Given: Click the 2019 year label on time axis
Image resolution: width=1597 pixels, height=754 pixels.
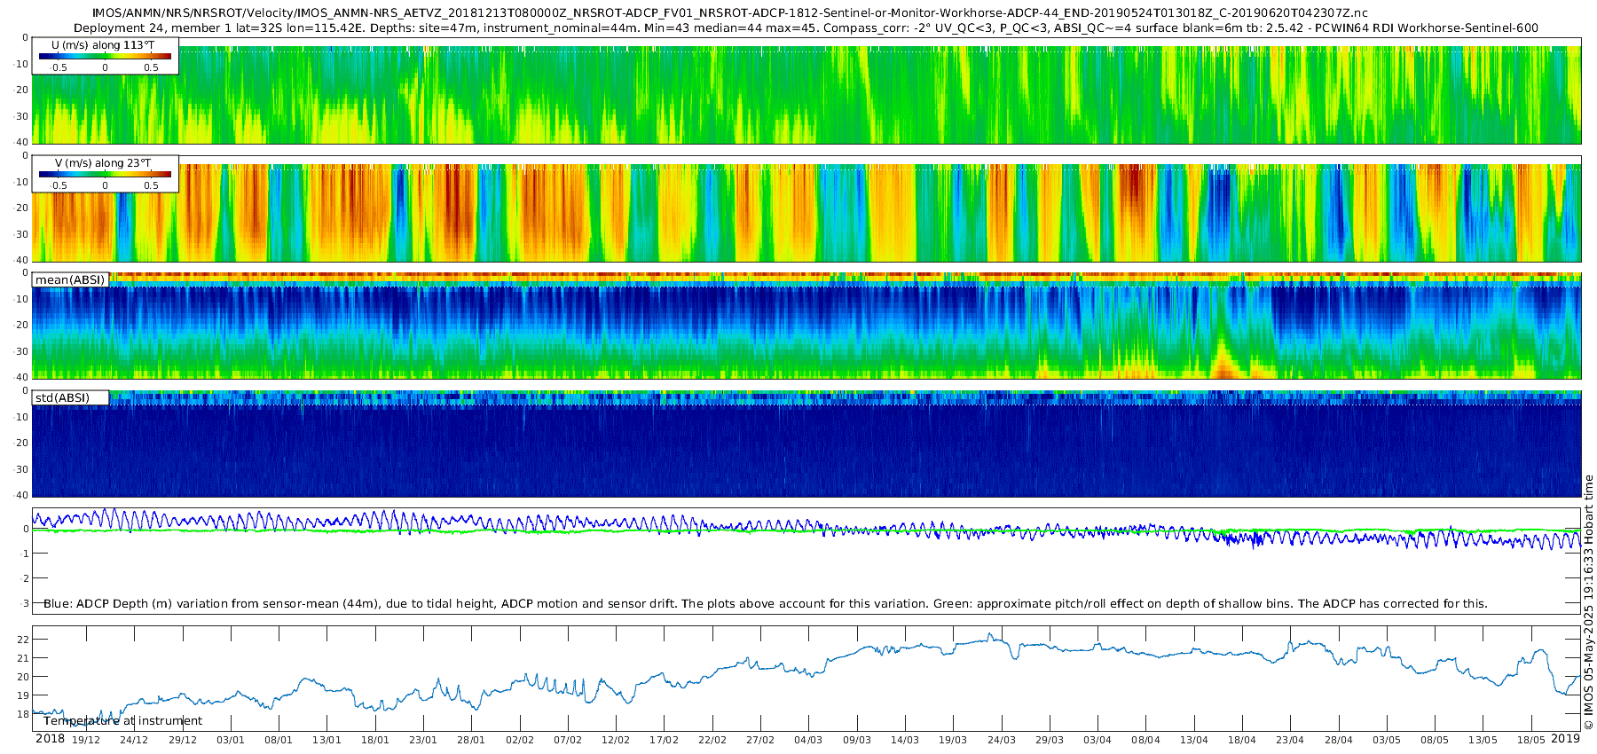Looking at the screenshot, I should click(x=1565, y=739).
